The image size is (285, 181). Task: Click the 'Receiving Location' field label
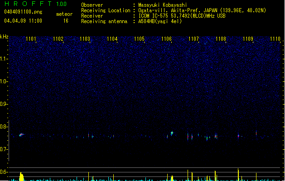[106, 10]
